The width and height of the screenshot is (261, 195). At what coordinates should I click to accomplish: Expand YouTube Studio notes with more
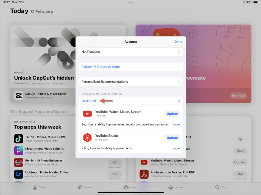(176, 148)
